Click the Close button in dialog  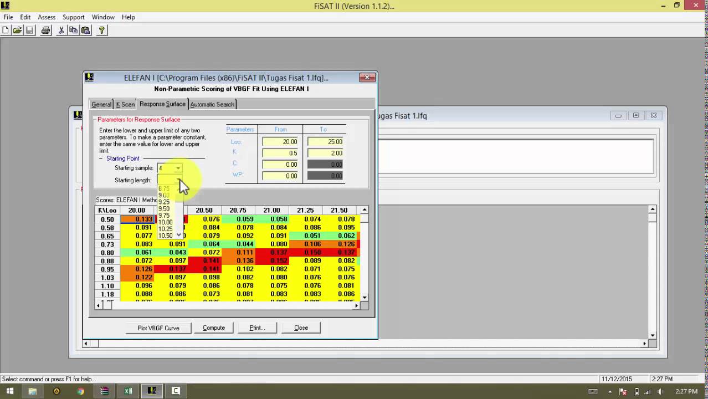click(x=301, y=328)
